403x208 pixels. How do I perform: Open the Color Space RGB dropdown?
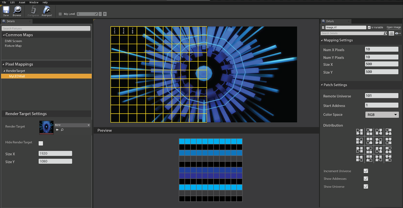click(x=382, y=115)
